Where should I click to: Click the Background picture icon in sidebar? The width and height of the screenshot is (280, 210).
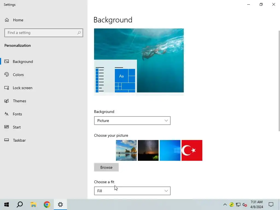pyautogui.click(x=7, y=62)
